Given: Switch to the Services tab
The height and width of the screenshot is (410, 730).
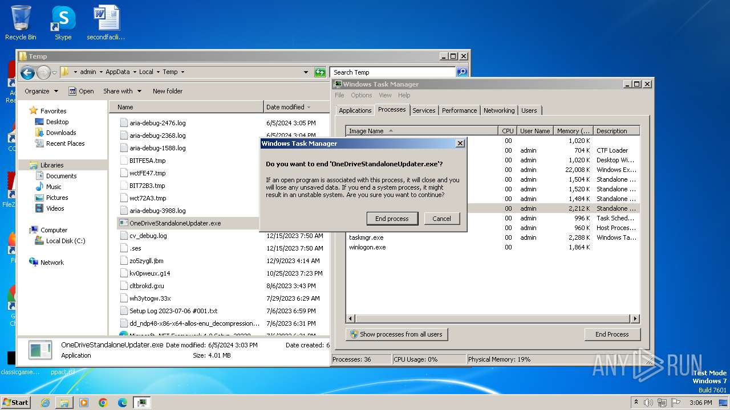Looking at the screenshot, I should pos(424,110).
